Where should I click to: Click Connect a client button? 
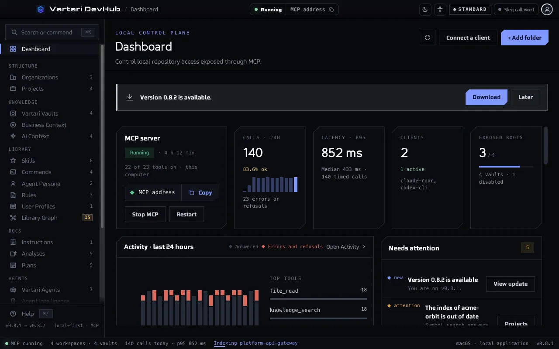[x=468, y=38]
